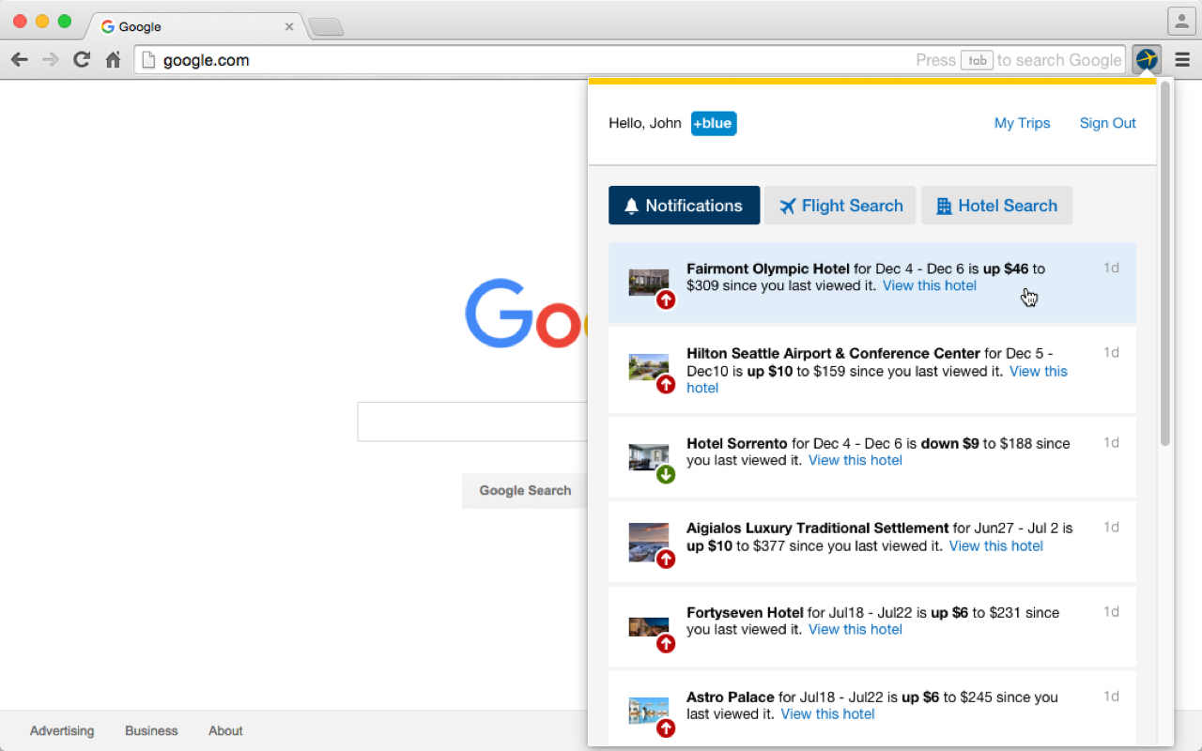
Task: Close the Google browser tab
Action: [289, 27]
